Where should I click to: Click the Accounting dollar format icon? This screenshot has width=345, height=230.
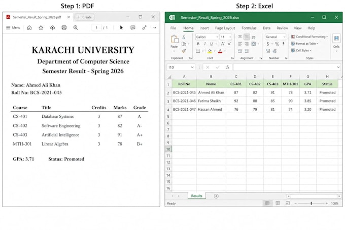point(268,44)
